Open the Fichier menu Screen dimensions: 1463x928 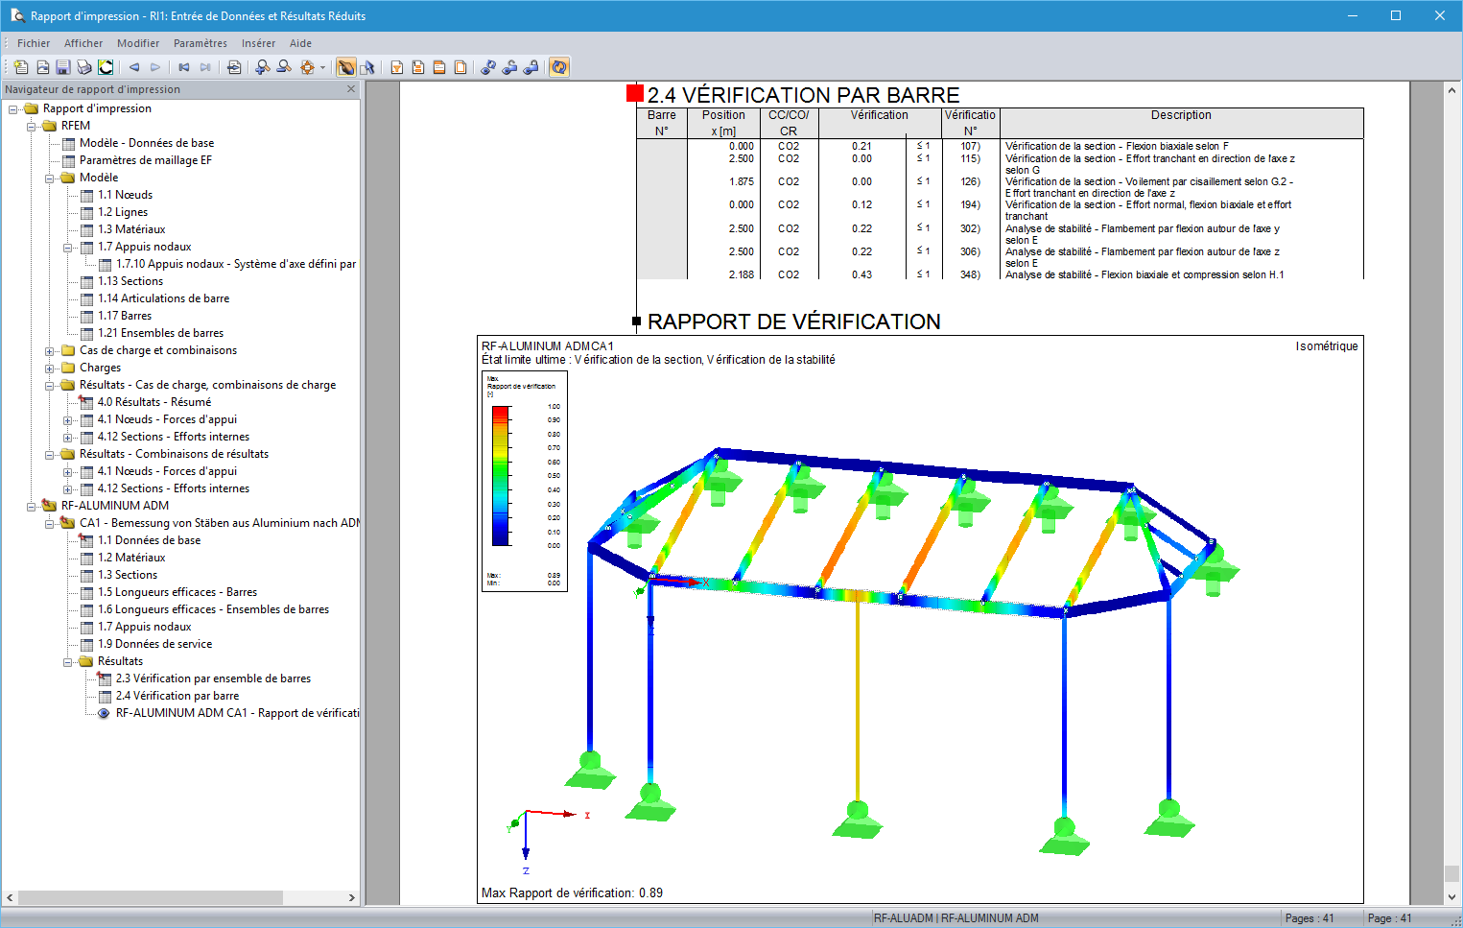point(34,43)
